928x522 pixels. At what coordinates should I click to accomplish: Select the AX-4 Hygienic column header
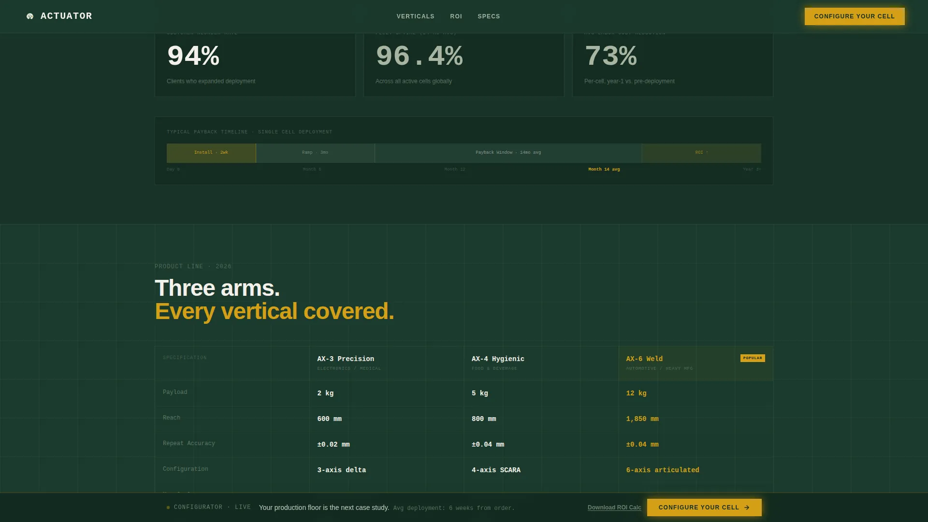[541, 363]
